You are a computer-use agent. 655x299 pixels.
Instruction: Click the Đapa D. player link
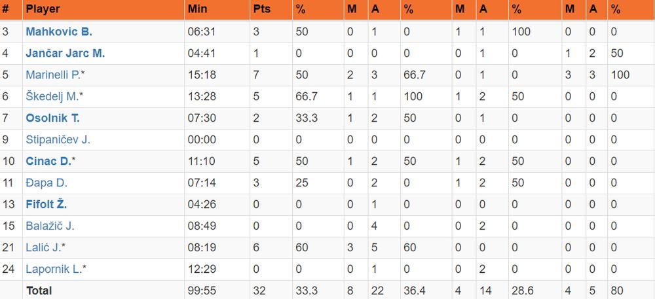tap(46, 183)
